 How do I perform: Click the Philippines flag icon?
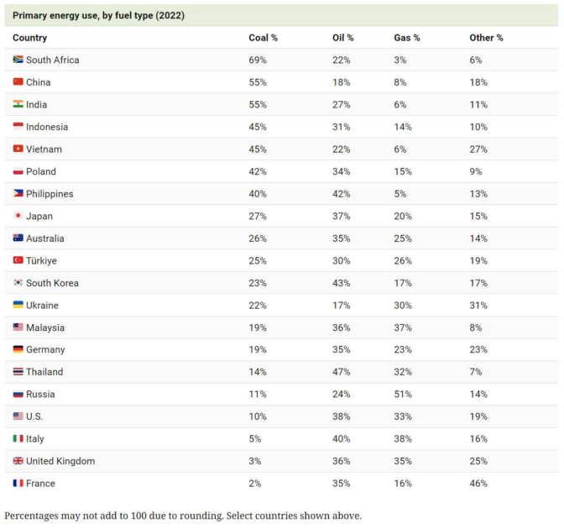[x=18, y=193]
